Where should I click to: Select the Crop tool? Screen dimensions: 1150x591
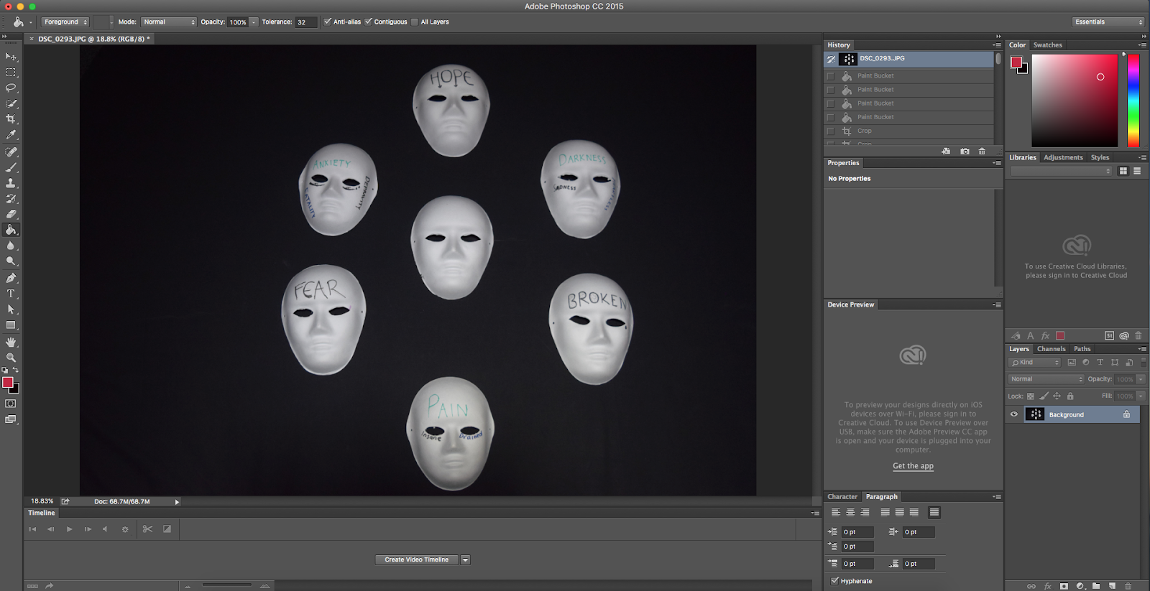point(11,119)
